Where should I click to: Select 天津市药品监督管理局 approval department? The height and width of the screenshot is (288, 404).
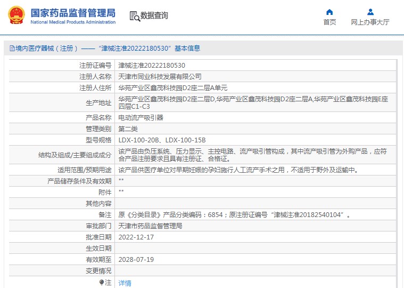coord(150,226)
